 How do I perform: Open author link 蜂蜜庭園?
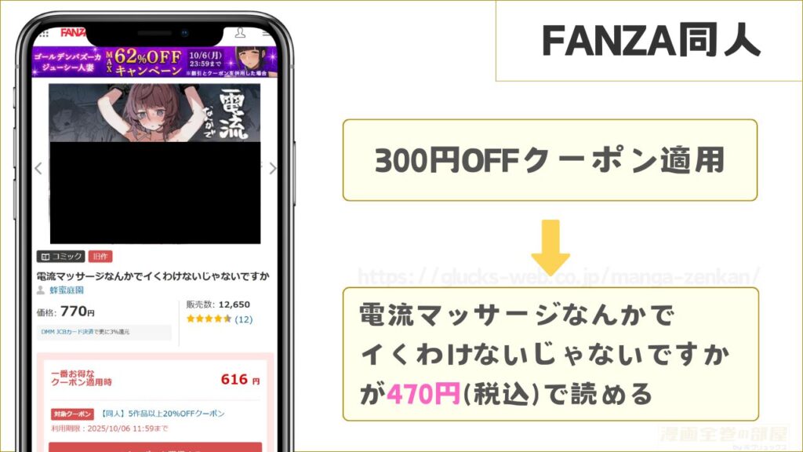[x=67, y=290]
